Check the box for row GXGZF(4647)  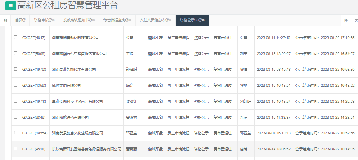click(16, 37)
